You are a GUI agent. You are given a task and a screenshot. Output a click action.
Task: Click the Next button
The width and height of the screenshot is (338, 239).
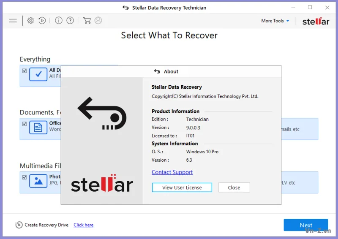(x=306, y=225)
